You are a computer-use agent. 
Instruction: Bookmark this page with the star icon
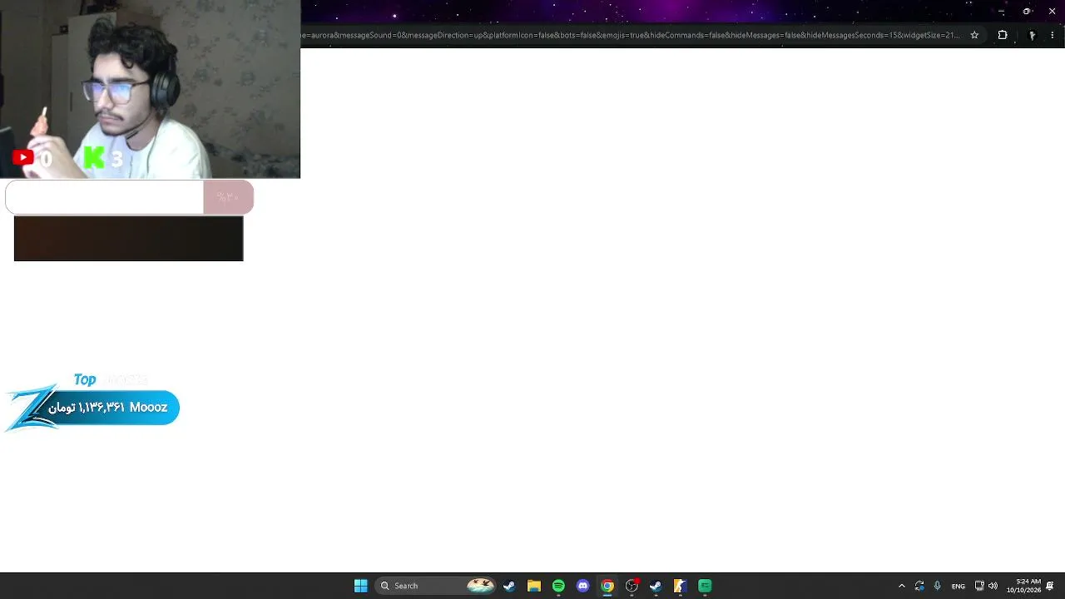click(974, 35)
